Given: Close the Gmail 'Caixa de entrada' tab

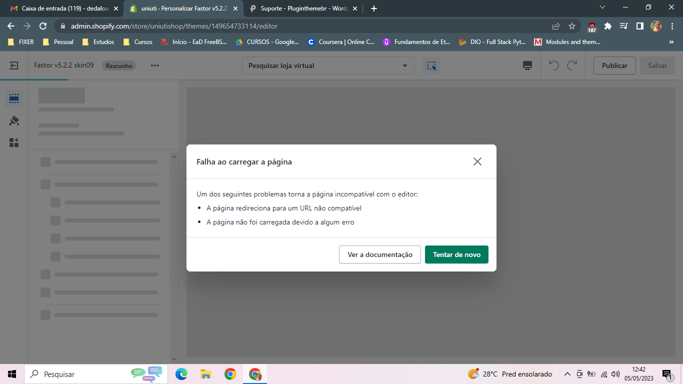Looking at the screenshot, I should tap(115, 8).
